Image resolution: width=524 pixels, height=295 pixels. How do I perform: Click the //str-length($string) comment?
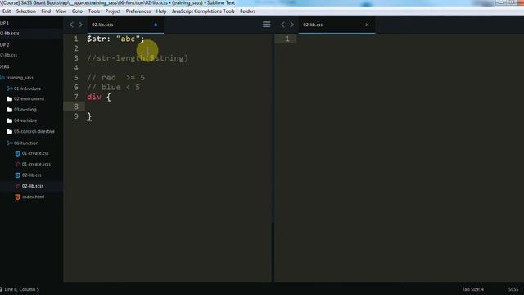138,58
